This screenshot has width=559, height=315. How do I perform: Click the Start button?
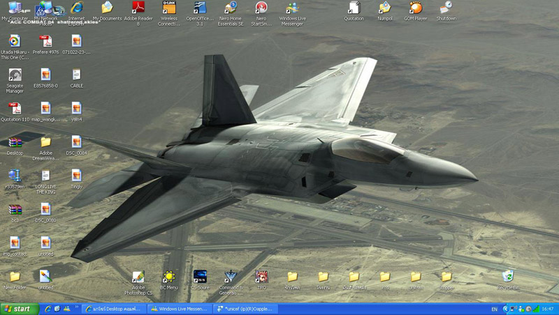pyautogui.click(x=19, y=309)
